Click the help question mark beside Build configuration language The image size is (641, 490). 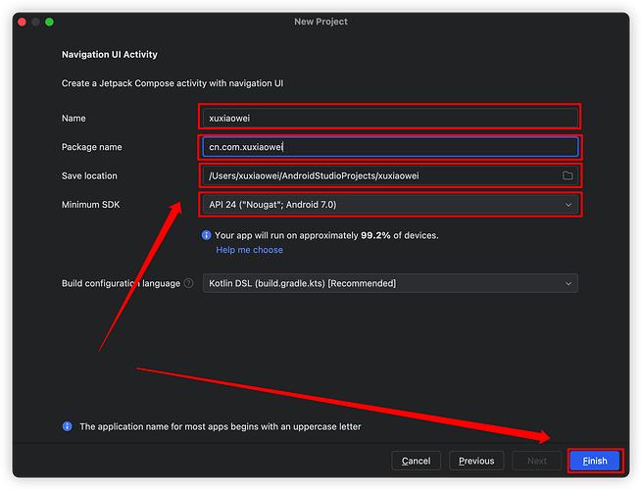pos(188,283)
